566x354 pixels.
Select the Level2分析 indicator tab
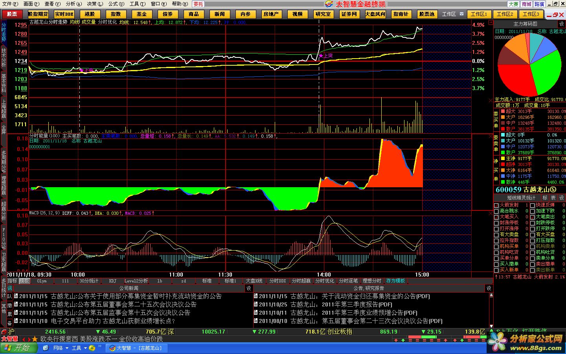tap(136, 281)
